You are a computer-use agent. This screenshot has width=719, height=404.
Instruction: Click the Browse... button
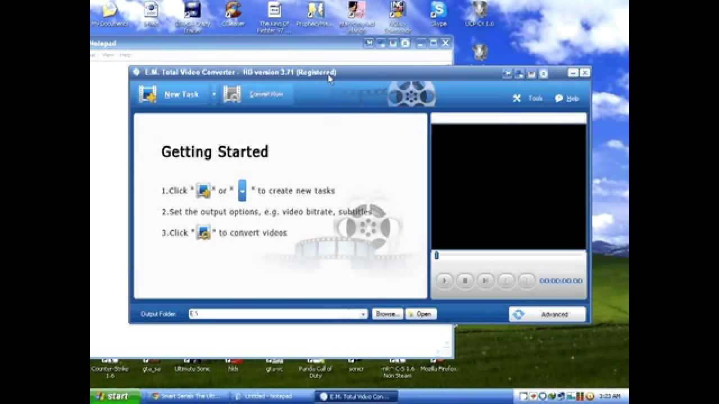tap(388, 314)
